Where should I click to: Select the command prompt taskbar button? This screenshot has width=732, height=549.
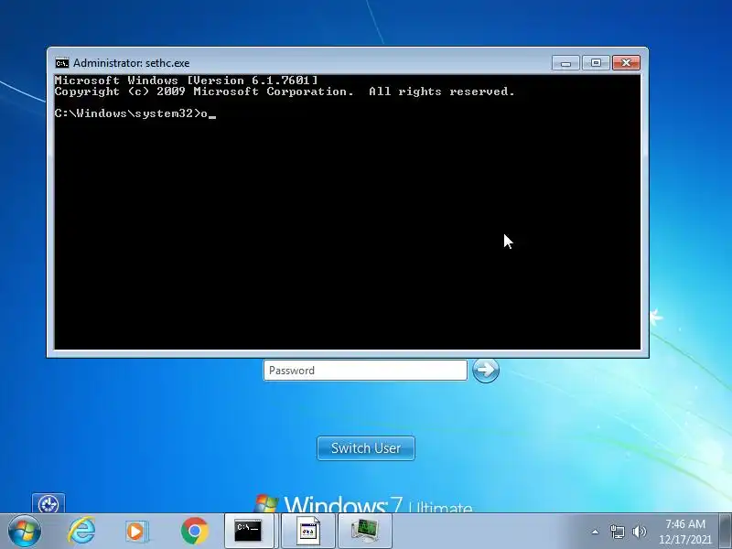click(x=248, y=531)
